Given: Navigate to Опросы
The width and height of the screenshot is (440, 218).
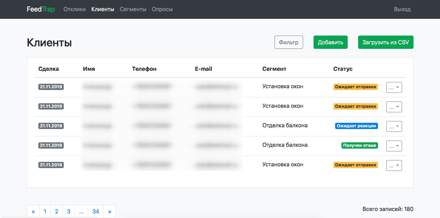Looking at the screenshot, I should tap(162, 9).
